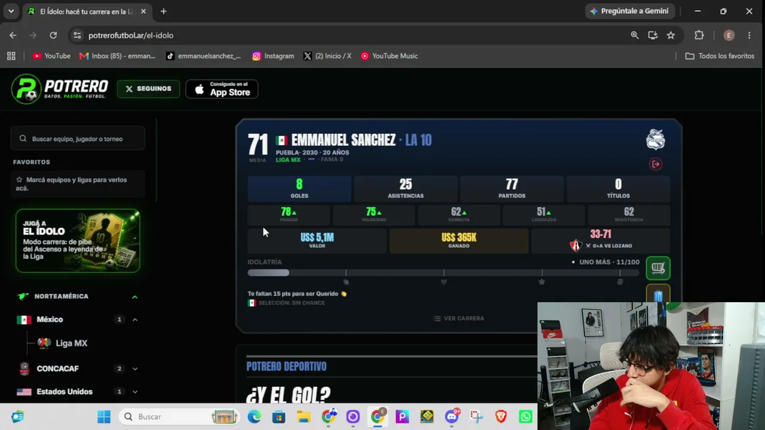Image resolution: width=765 pixels, height=430 pixels.
Task: Click the Resistencia 62 attribute
Action: (x=629, y=214)
